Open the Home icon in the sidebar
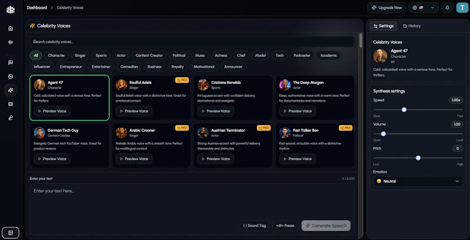The width and height of the screenshot is (470, 240). pyautogui.click(x=11, y=28)
